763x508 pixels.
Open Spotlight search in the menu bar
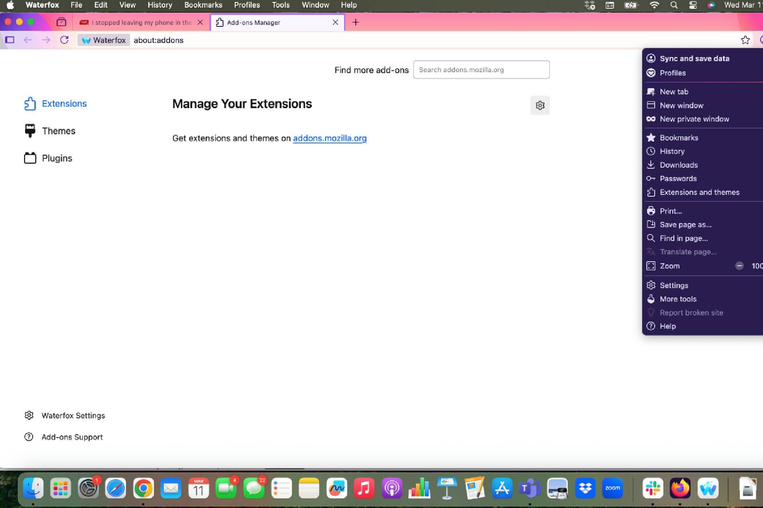(674, 5)
